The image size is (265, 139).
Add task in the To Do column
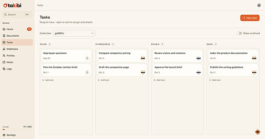point(48,80)
